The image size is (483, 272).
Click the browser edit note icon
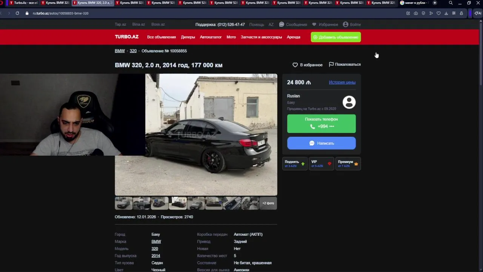tap(408, 13)
